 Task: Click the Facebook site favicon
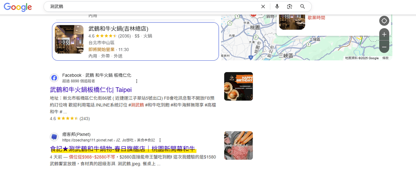tap(54, 78)
